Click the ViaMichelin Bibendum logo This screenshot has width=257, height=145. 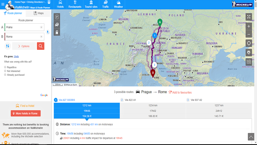[10, 5]
